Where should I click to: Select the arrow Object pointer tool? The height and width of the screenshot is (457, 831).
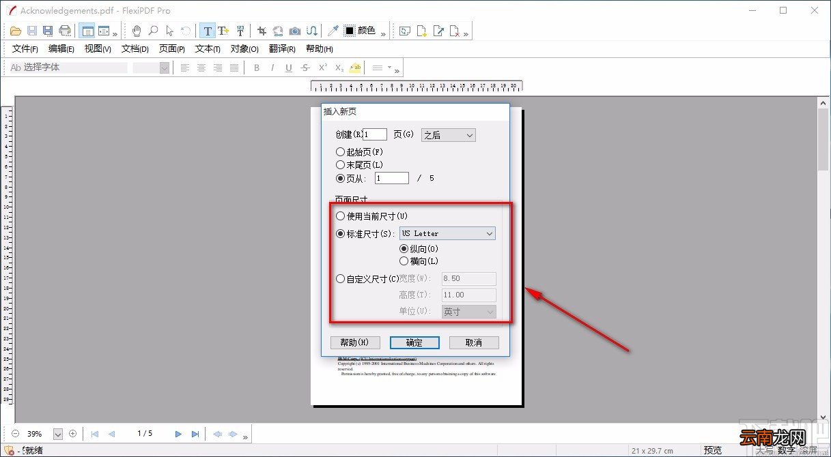(x=169, y=31)
